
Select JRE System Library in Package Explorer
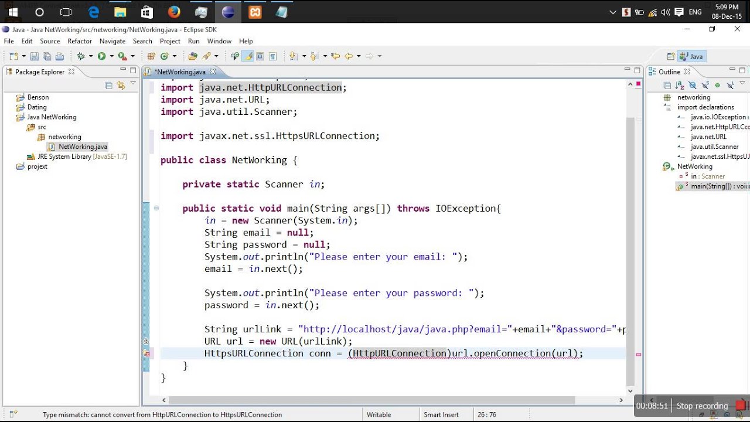click(82, 156)
